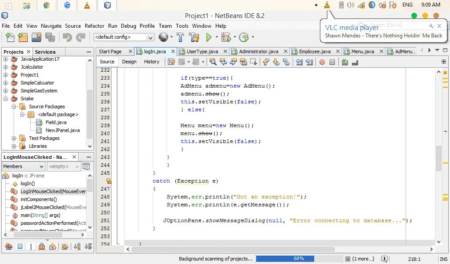Open the Refactor menu
450x264 pixels.
pyautogui.click(x=94, y=26)
